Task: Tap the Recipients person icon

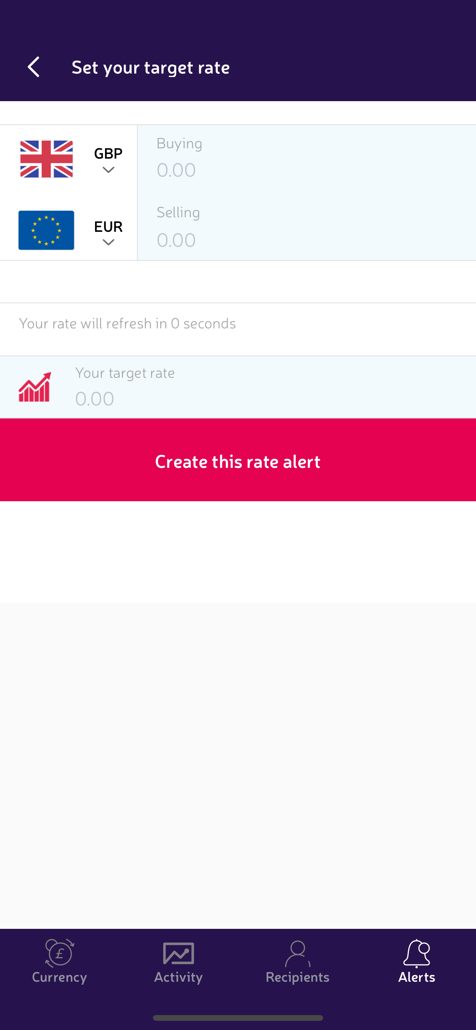Action: (x=298, y=953)
